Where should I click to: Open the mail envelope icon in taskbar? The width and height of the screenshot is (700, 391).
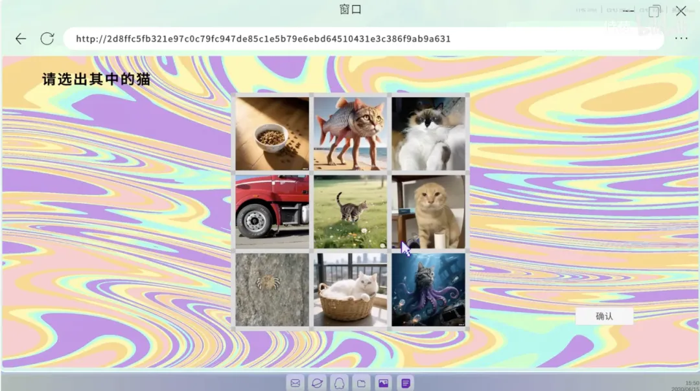click(x=295, y=383)
